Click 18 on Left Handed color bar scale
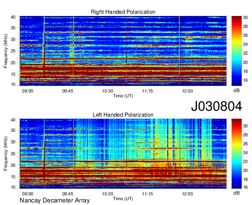 tap(245, 179)
